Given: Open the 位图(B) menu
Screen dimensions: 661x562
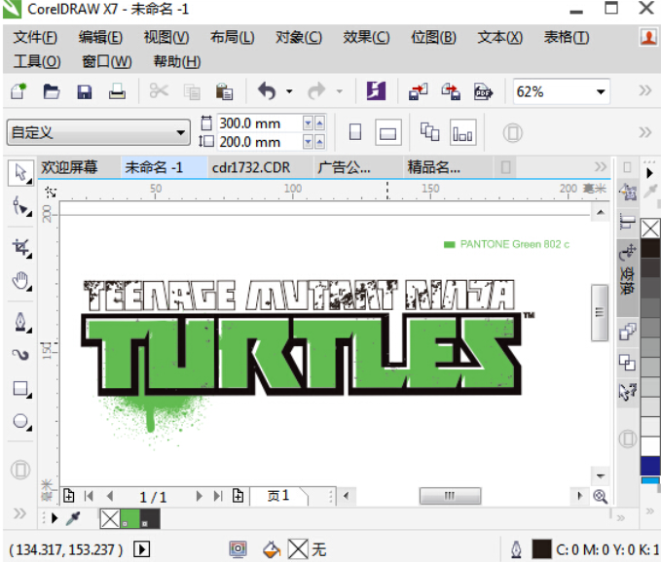Looking at the screenshot, I should (x=432, y=37).
